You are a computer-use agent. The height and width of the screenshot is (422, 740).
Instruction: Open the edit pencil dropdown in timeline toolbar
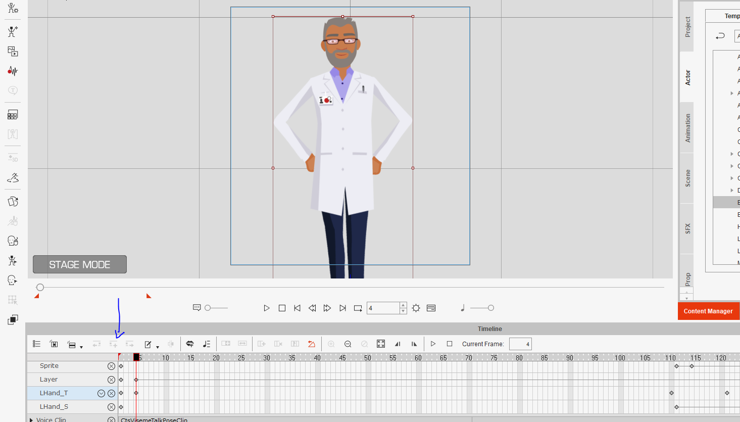158,347
